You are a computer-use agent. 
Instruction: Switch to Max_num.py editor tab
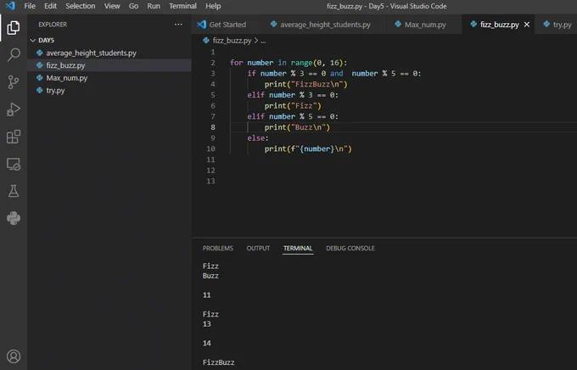click(x=424, y=25)
